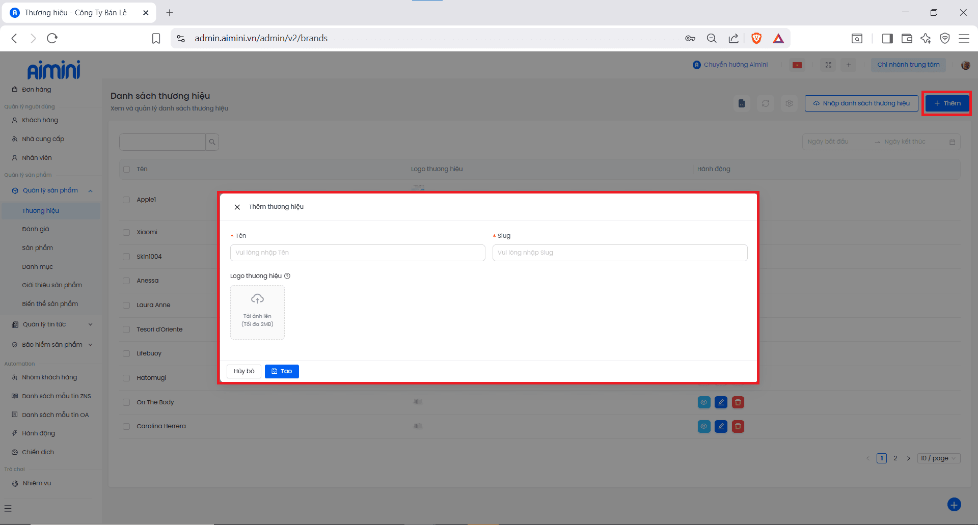
Task: Click the logo upload cloud icon
Action: pos(257,299)
